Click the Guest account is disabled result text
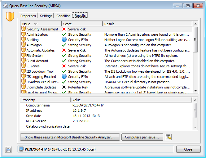 click(x=140, y=61)
